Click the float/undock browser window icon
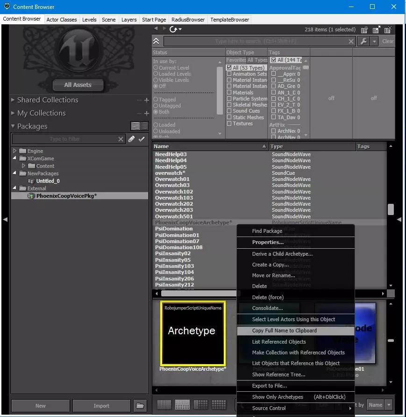The width and height of the screenshot is (406, 417). click(376, 29)
